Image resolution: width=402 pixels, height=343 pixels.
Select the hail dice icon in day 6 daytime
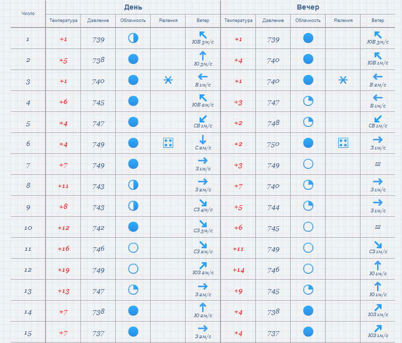pos(168,143)
